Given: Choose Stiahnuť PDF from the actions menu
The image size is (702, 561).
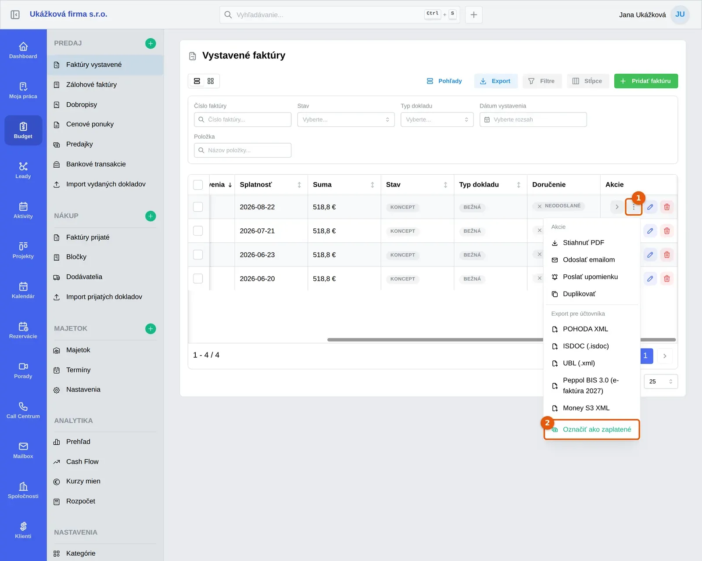Looking at the screenshot, I should (x=591, y=243).
